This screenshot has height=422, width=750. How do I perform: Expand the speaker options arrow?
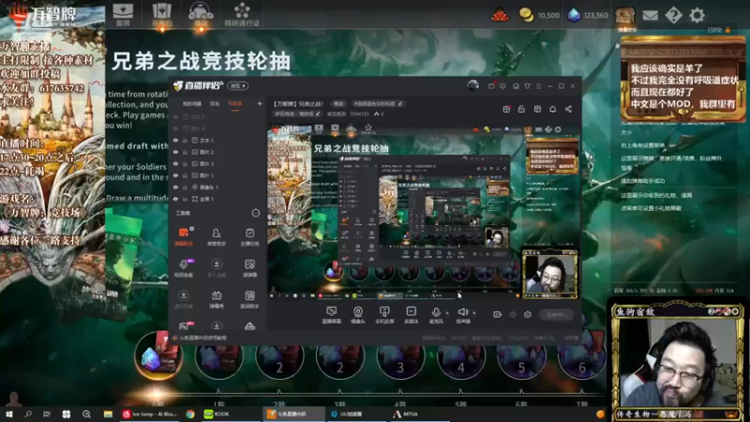tap(474, 313)
